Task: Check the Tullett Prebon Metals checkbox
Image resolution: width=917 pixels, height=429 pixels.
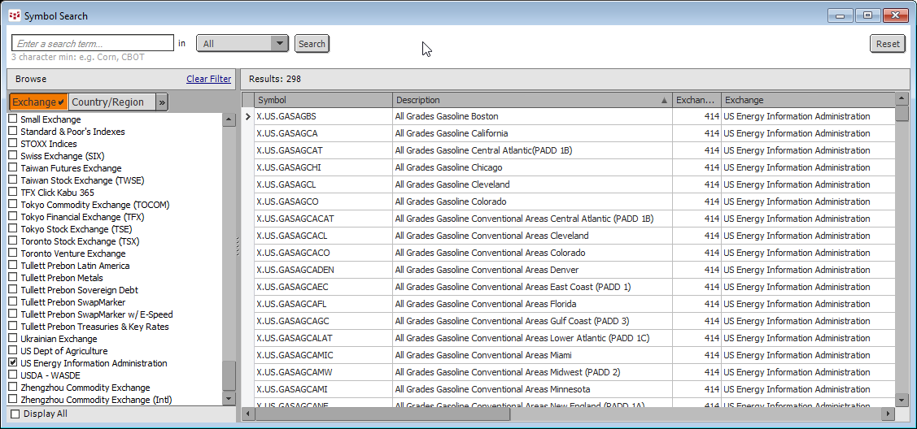Action: tap(13, 278)
